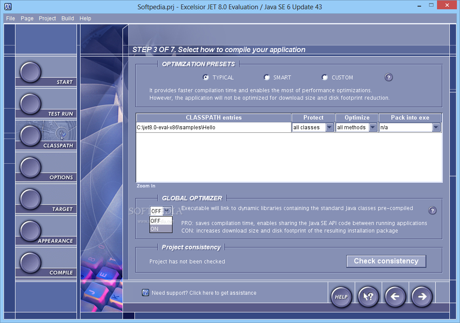Open the Protect 'all classes' dropdown
Image resolution: width=460 pixels, height=323 pixels.
click(330, 127)
